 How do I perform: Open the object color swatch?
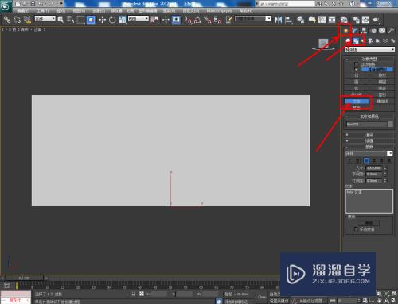pyautogui.click(x=391, y=125)
